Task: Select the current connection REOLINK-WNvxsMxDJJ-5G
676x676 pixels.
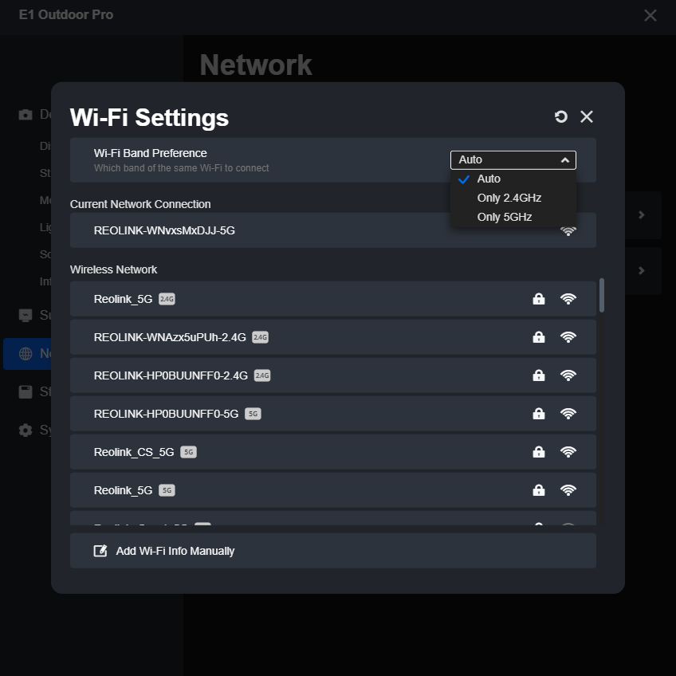Action: (x=164, y=230)
